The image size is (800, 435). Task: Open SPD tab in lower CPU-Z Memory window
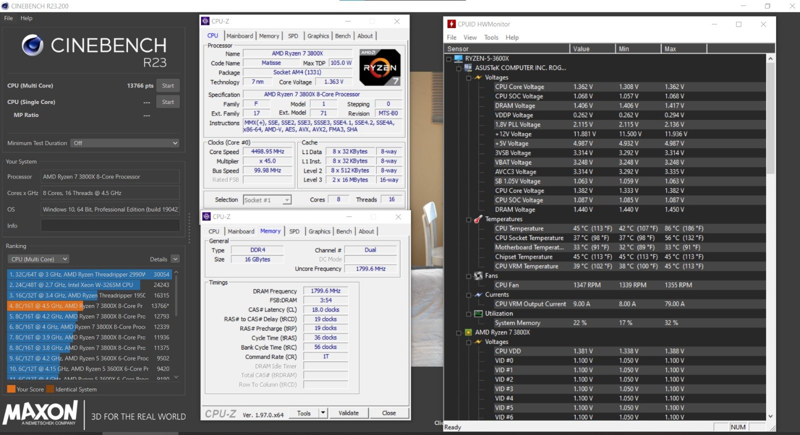point(294,231)
